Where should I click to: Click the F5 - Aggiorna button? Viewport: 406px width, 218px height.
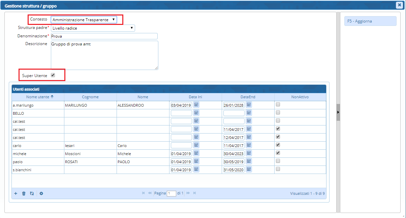pyautogui.click(x=370, y=21)
